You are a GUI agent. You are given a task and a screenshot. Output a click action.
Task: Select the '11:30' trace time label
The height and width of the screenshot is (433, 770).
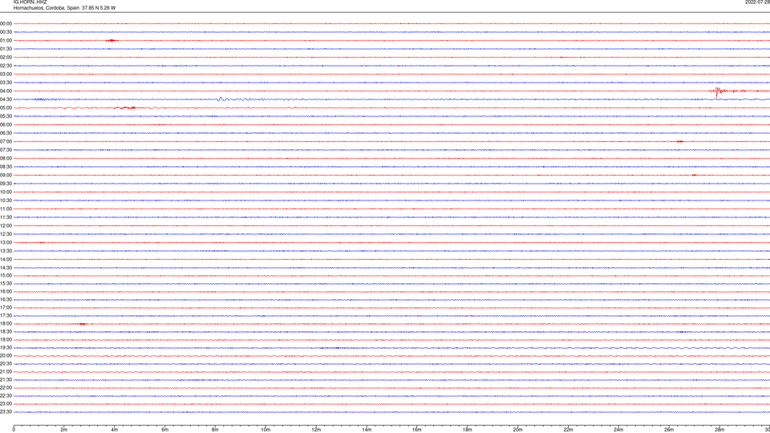(6, 217)
